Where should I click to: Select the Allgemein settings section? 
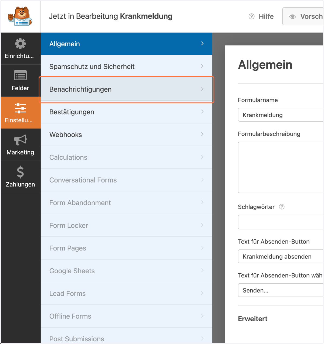[x=126, y=44]
